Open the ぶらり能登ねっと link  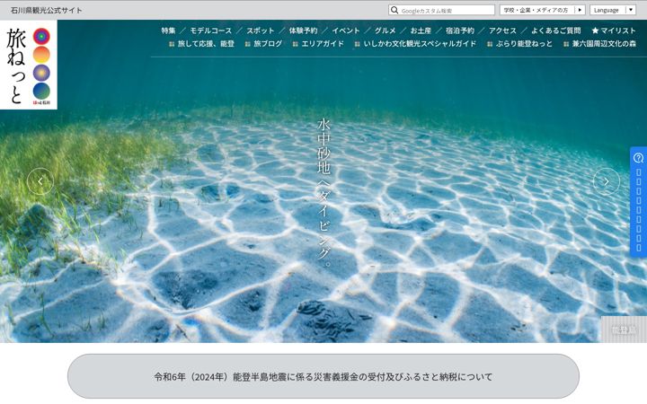click(x=519, y=44)
